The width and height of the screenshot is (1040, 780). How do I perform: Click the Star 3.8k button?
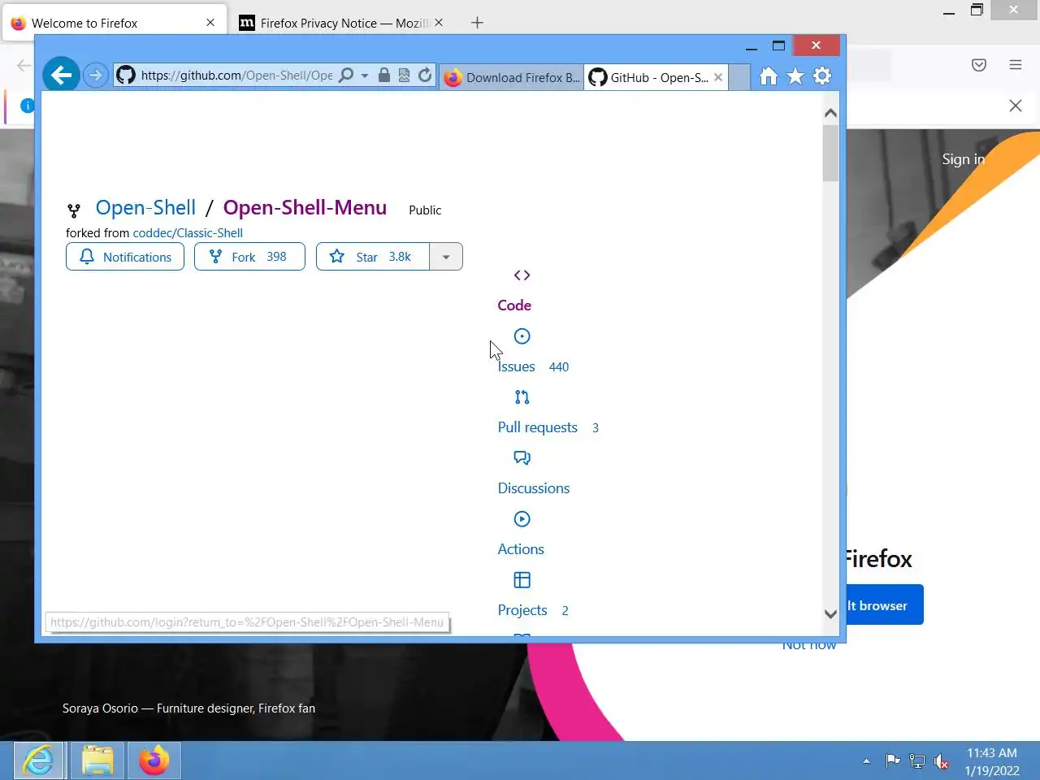tap(373, 257)
